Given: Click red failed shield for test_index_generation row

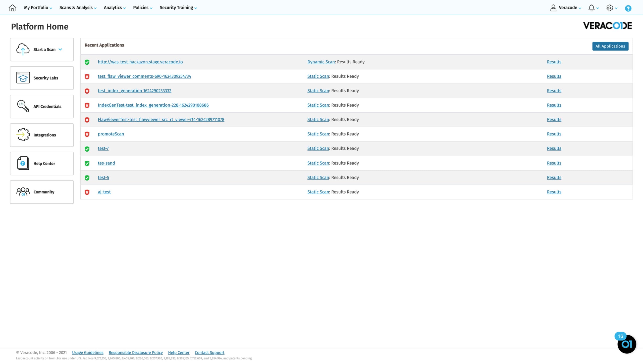Looking at the screenshot, I should (x=87, y=91).
